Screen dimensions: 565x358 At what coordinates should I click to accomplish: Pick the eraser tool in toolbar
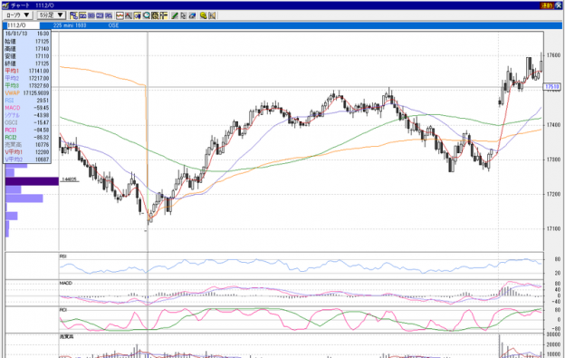[x=193, y=15]
